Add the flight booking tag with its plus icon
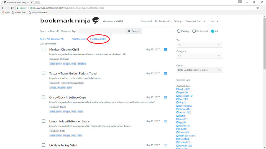266x149 pixels. coord(177,136)
